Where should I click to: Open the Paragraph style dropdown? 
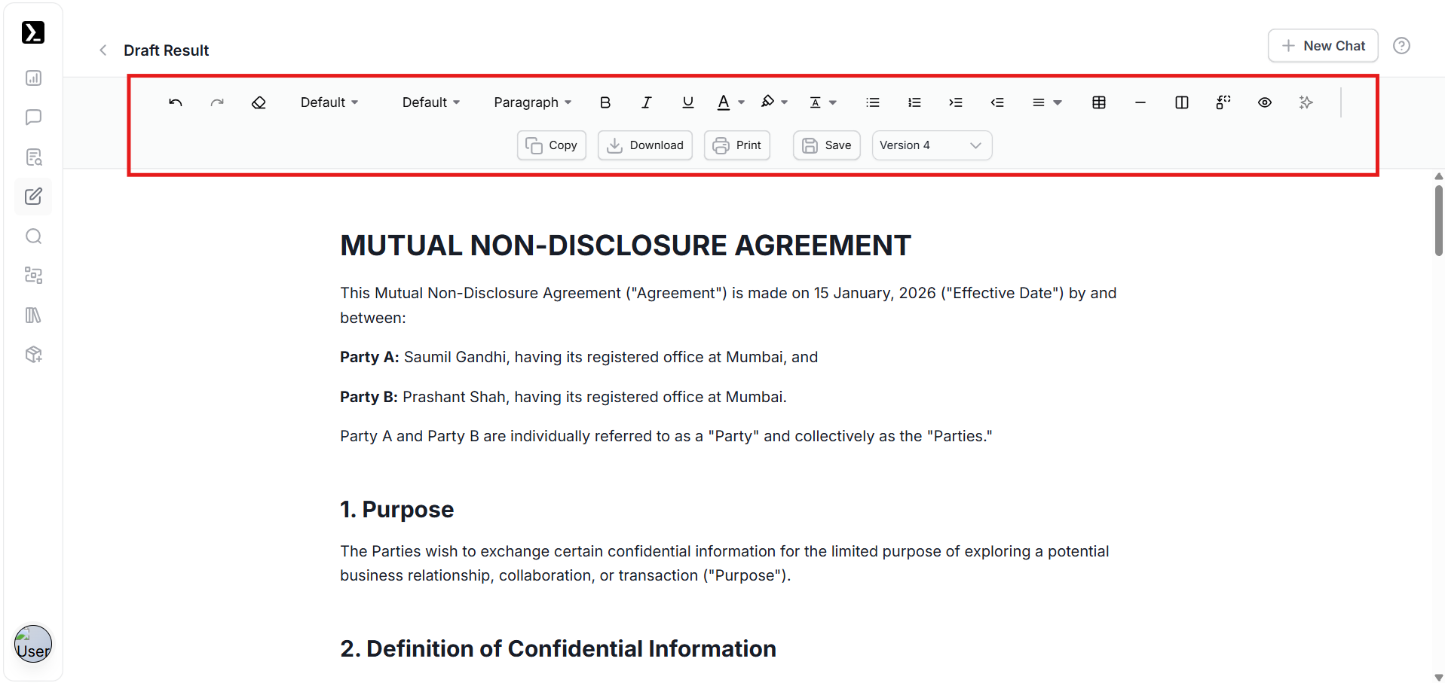[532, 102]
